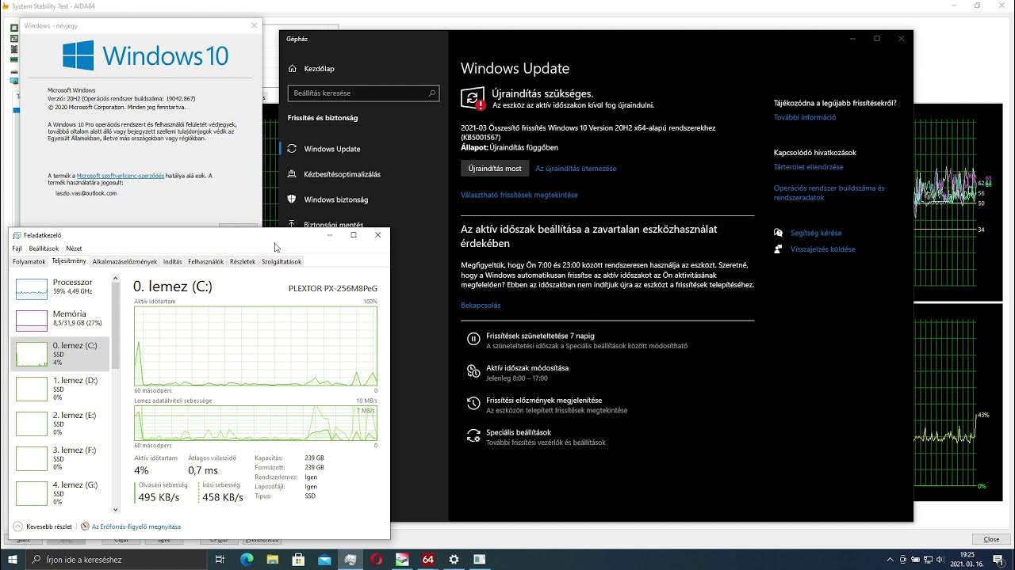
Task: Collapse with Kevesebb részlet chevron
Action: click(17, 526)
